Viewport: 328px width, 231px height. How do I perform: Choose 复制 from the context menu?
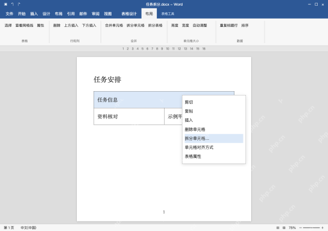[214, 111]
